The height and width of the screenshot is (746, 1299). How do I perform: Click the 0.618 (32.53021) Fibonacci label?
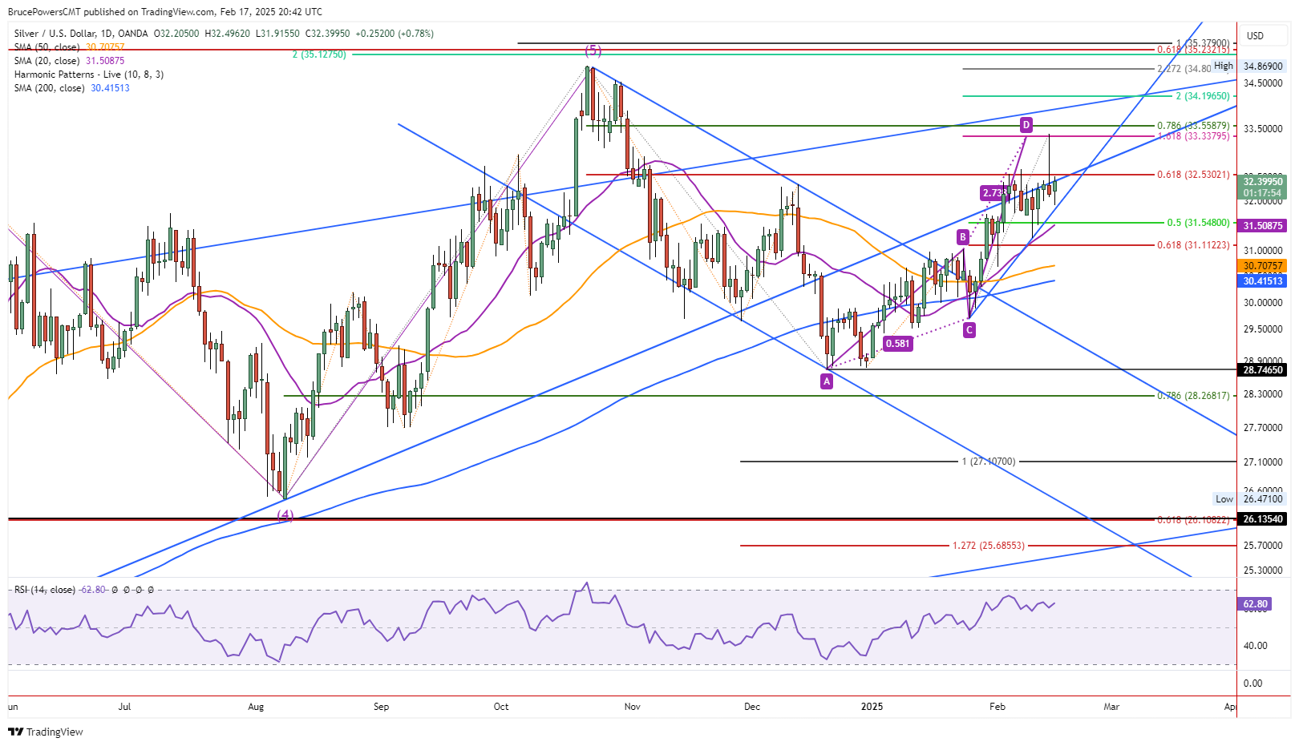click(x=1193, y=175)
